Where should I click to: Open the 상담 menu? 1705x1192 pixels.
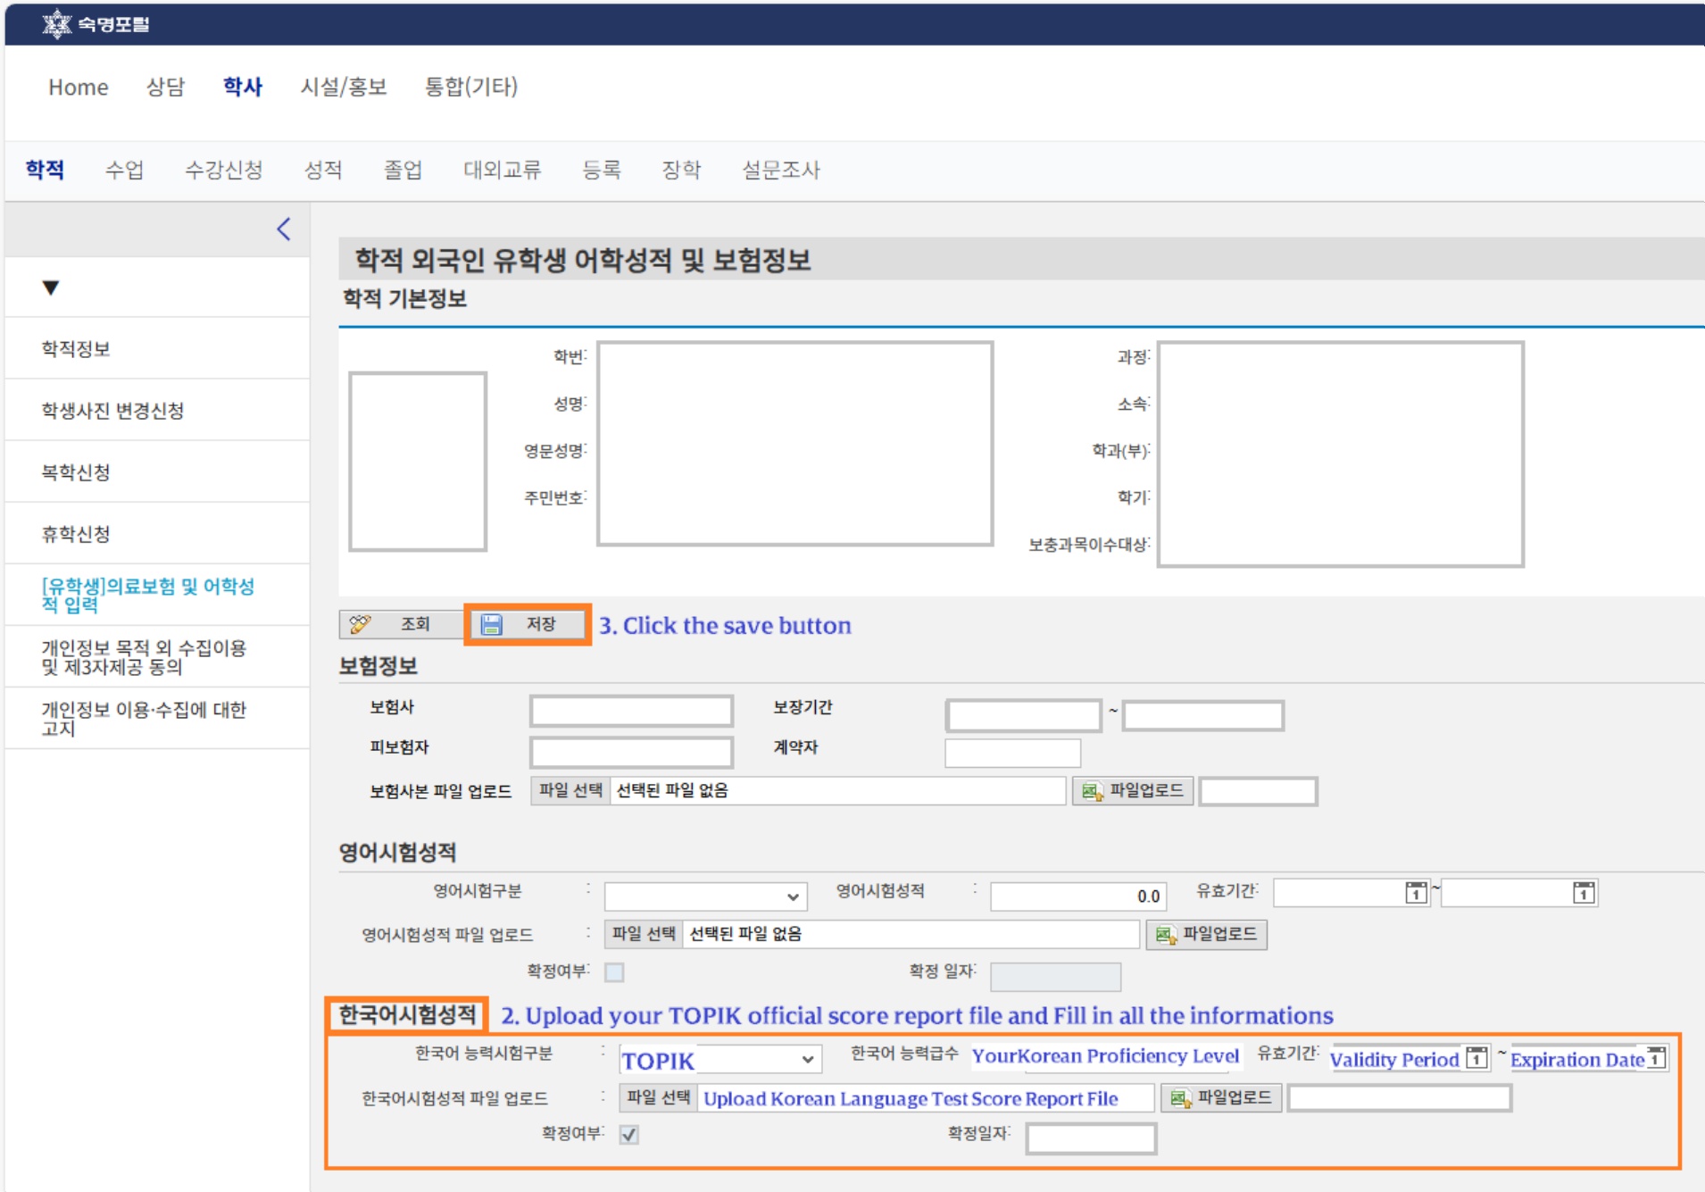pos(165,87)
